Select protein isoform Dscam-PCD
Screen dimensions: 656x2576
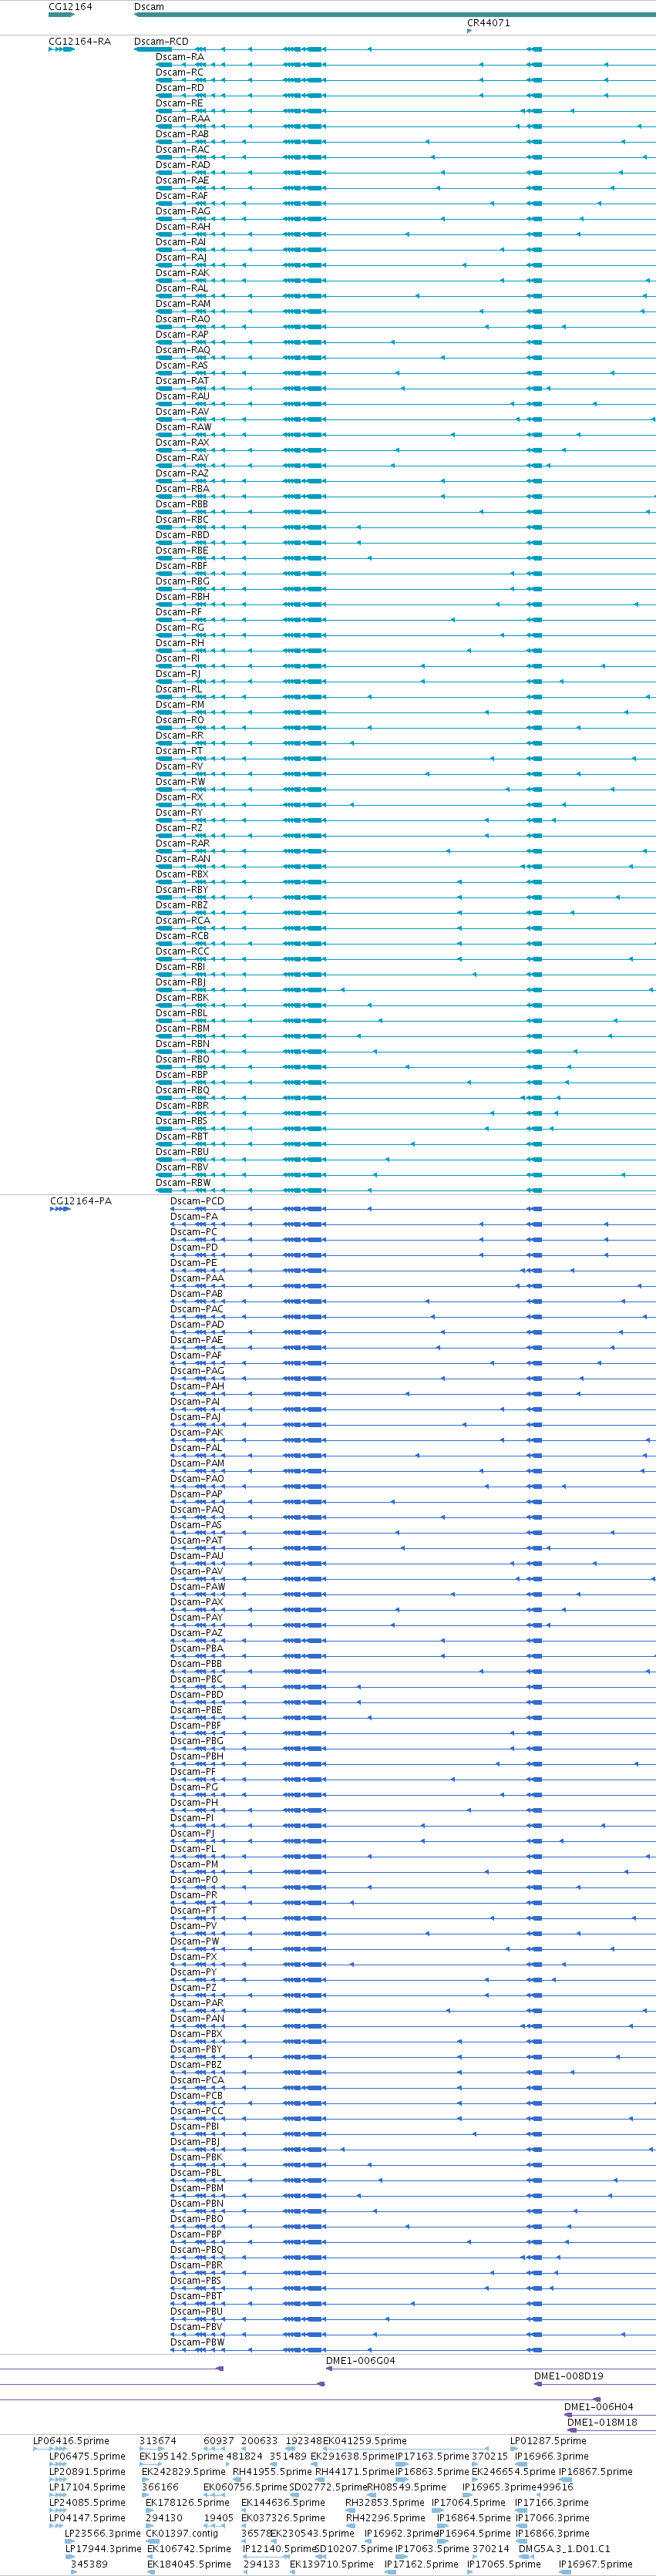197,1202
